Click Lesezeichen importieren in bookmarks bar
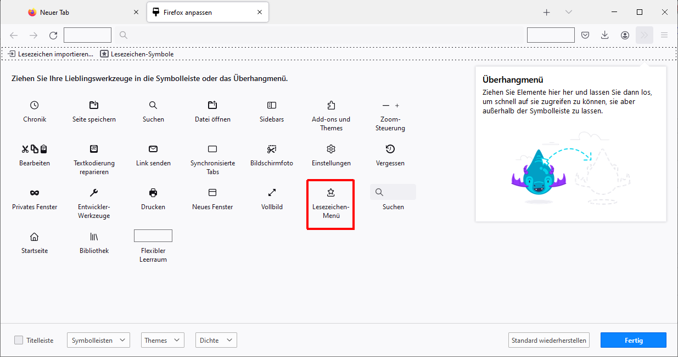Viewport: 678px width, 357px height. [x=51, y=54]
